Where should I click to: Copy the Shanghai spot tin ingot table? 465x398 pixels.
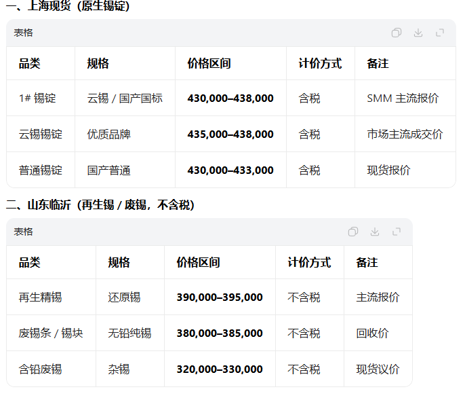tap(397, 33)
